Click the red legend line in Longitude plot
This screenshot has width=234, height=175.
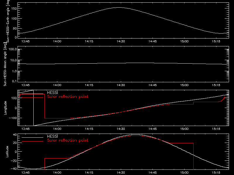pos(32,98)
